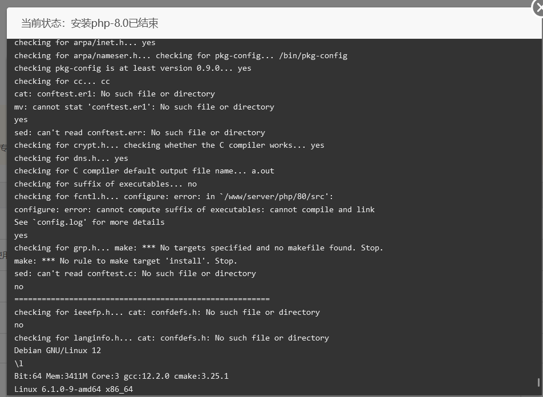Click the 'Bit:64 Mem:3411M Core:3' system info line
Screen dimensions: 543x397
click(121, 376)
